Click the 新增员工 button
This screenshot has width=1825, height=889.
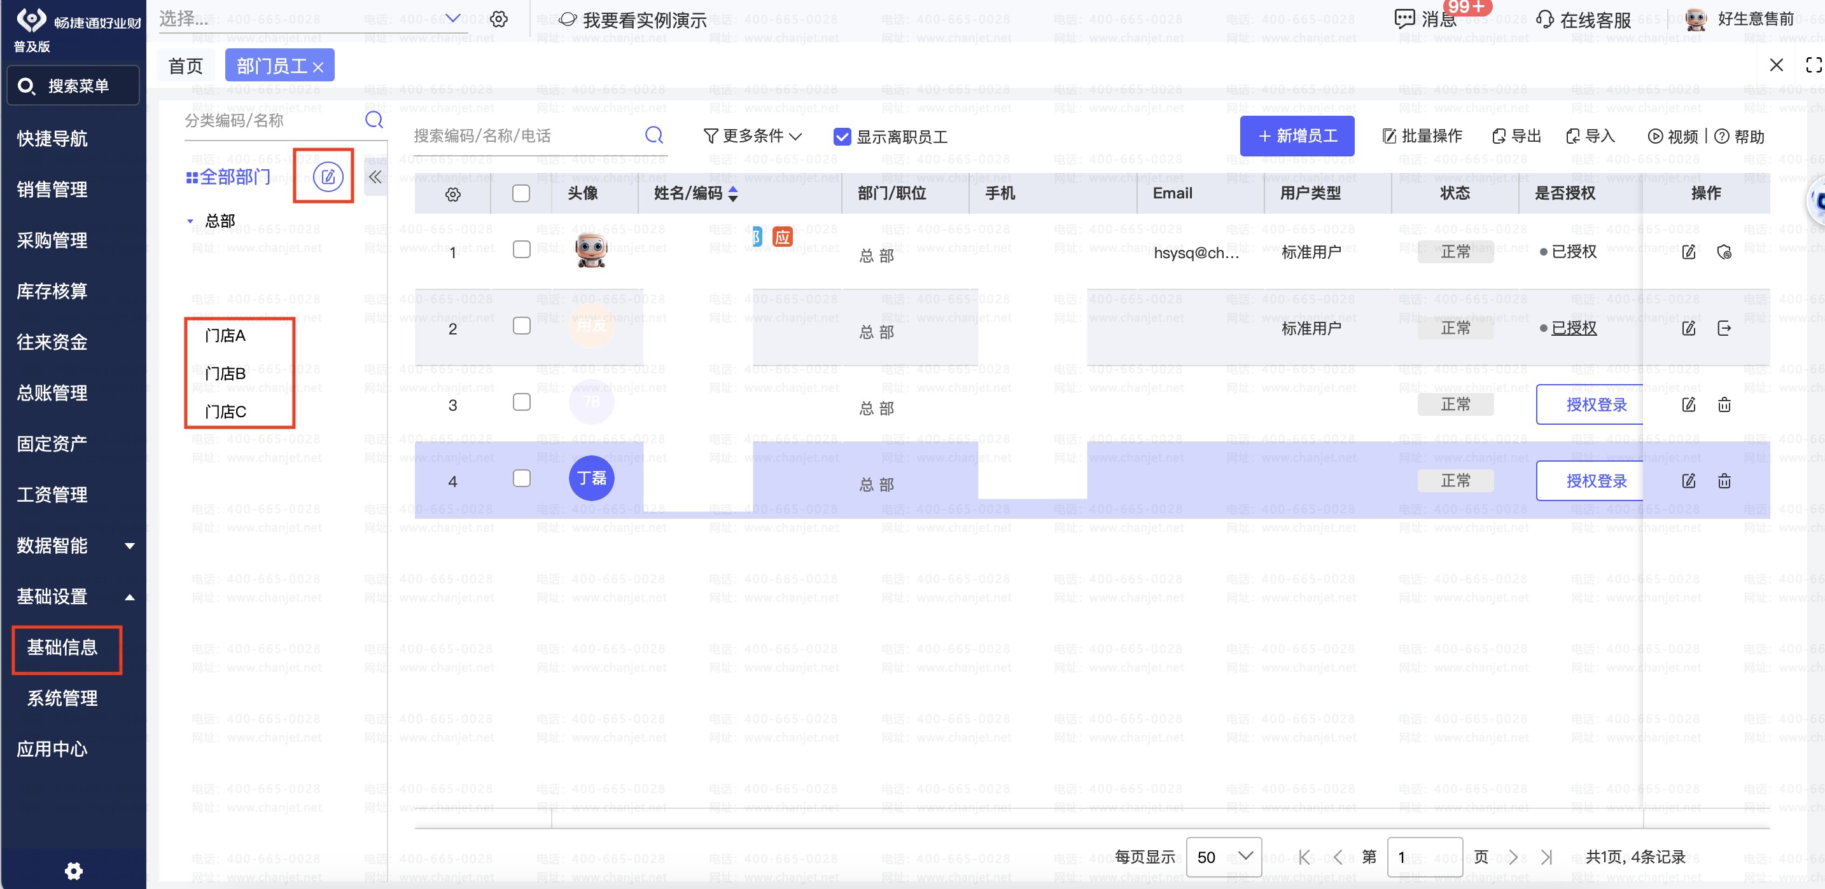pyautogui.click(x=1296, y=136)
